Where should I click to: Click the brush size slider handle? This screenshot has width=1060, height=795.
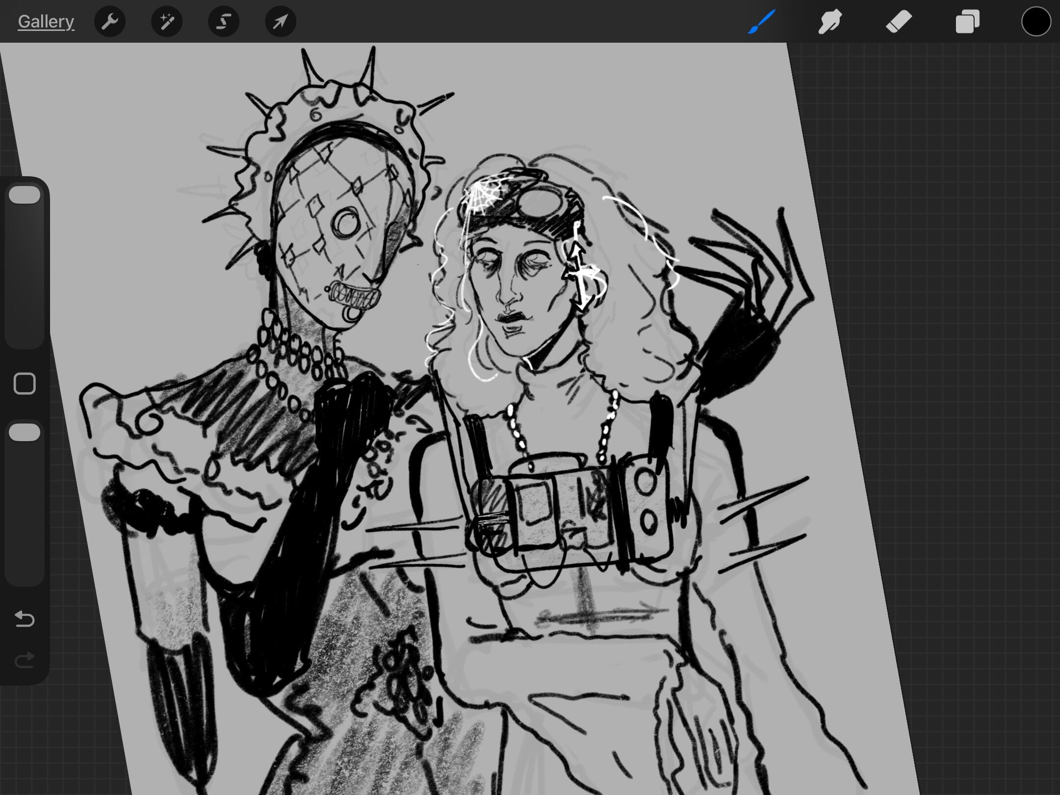pos(25,195)
